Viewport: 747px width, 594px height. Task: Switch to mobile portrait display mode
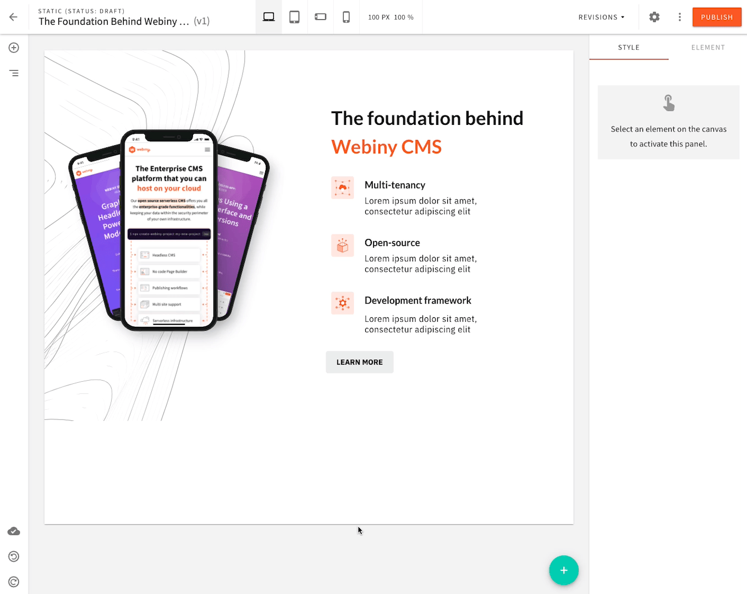point(346,17)
